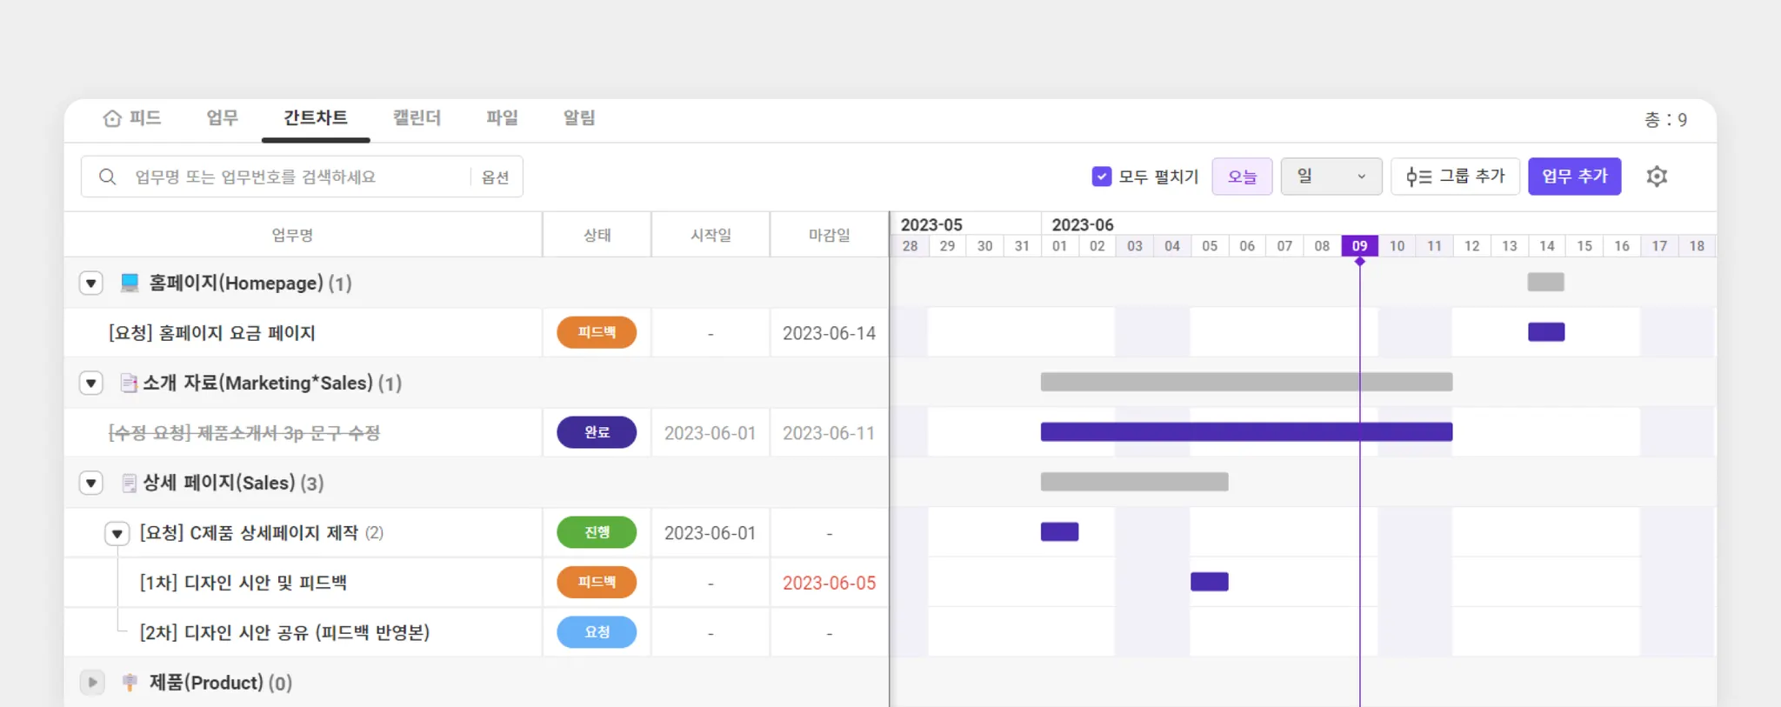Viewport: 1781px width, 707px height.
Task: Open task [수정 요청] 제품소개서 3p 문구 수정
Action: point(243,433)
